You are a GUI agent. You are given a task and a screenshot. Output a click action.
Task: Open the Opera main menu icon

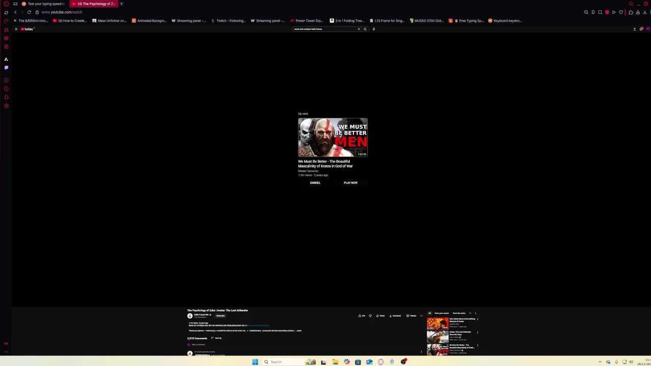6,4
